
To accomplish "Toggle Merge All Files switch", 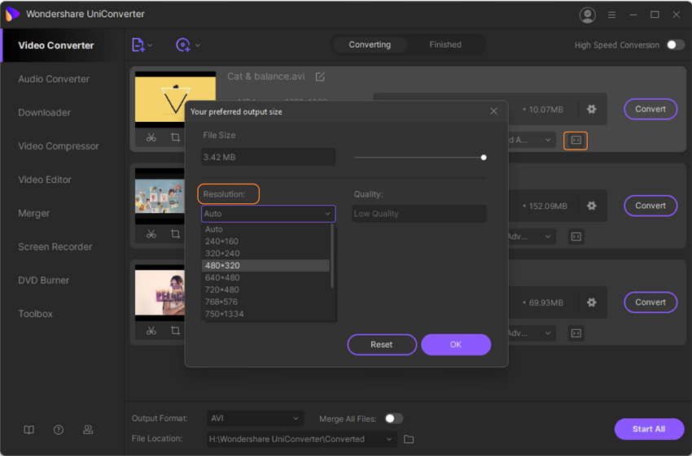I will (394, 419).
